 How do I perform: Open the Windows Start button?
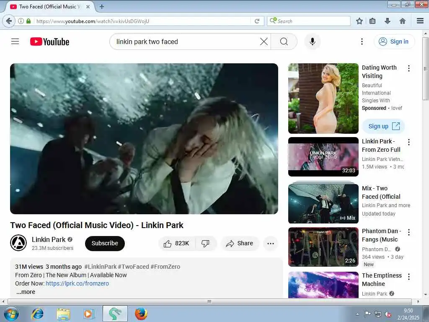coord(11,314)
